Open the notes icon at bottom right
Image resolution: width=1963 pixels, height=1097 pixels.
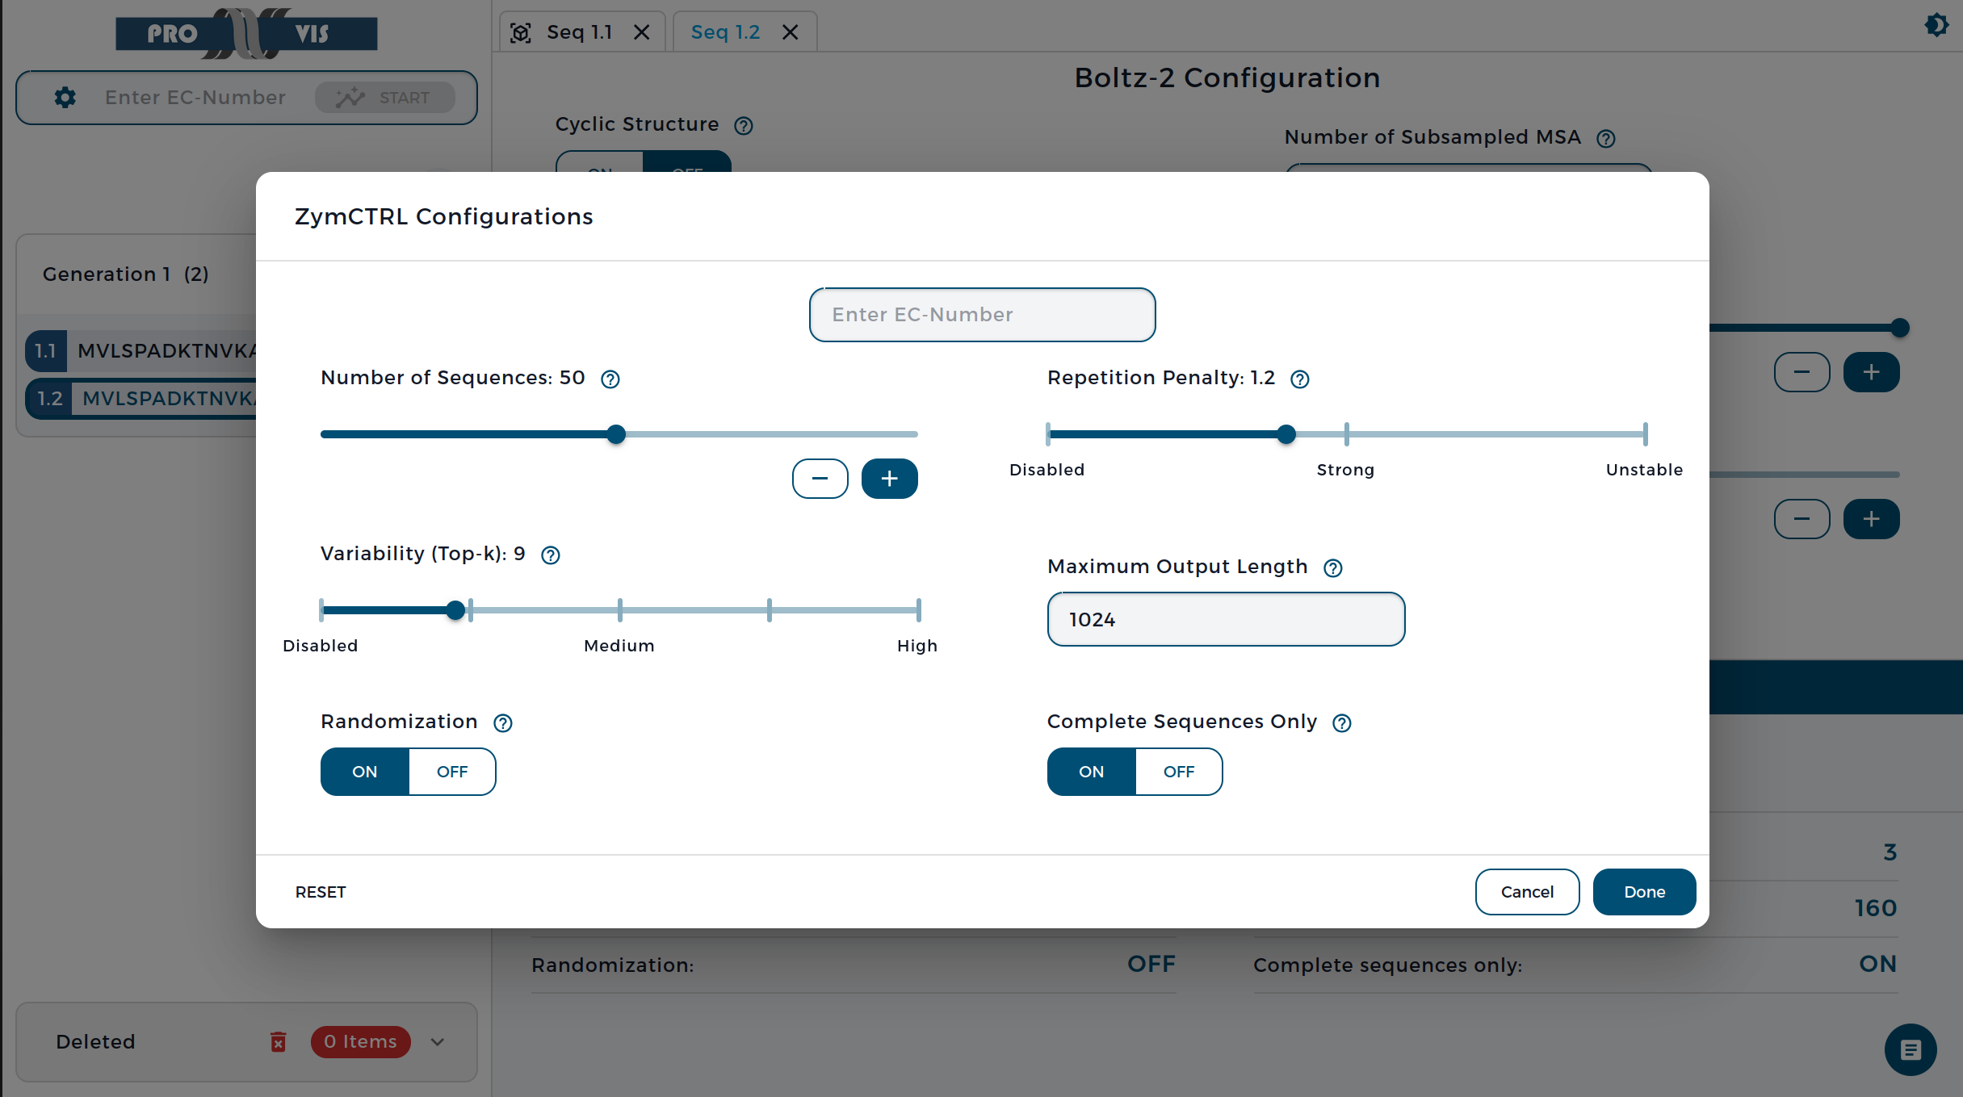(x=1911, y=1050)
